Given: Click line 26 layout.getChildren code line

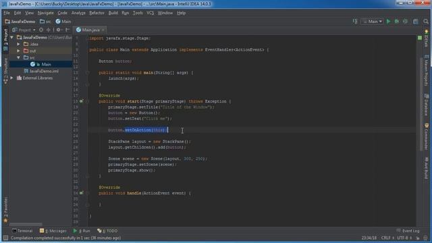Looking at the screenshot, I should [147, 147].
